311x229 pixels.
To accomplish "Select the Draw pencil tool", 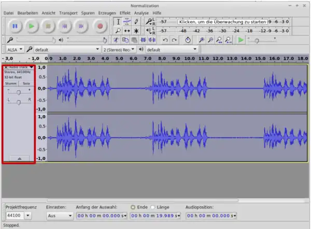I will pyautogui.click(x=136, y=22).
